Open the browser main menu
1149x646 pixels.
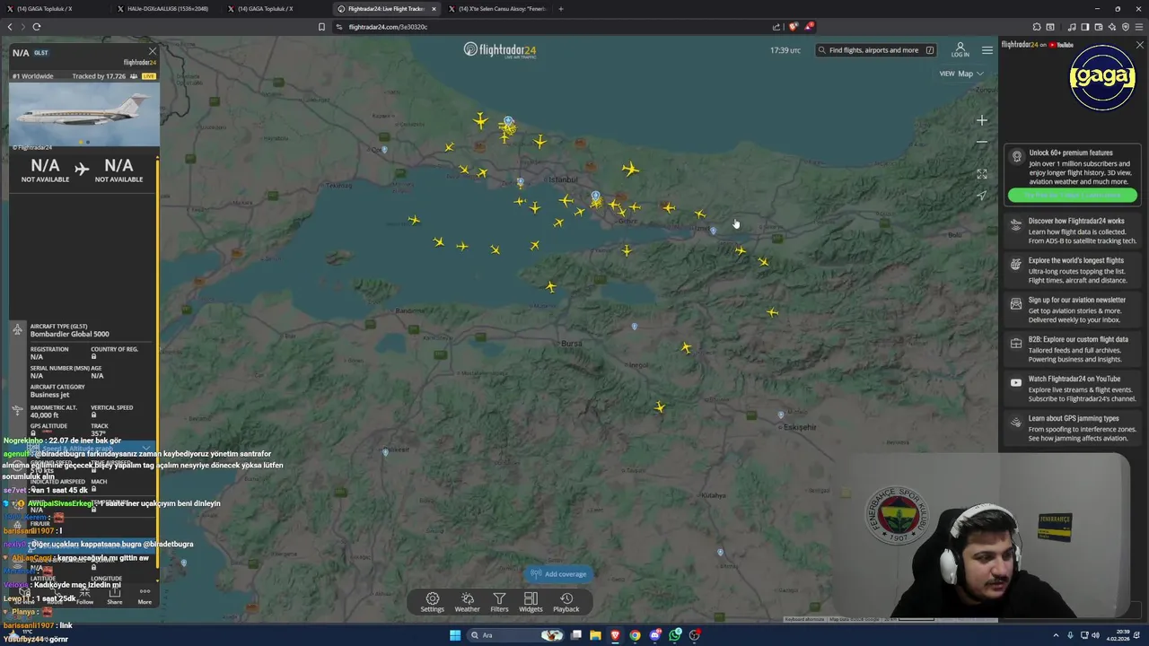[1139, 27]
